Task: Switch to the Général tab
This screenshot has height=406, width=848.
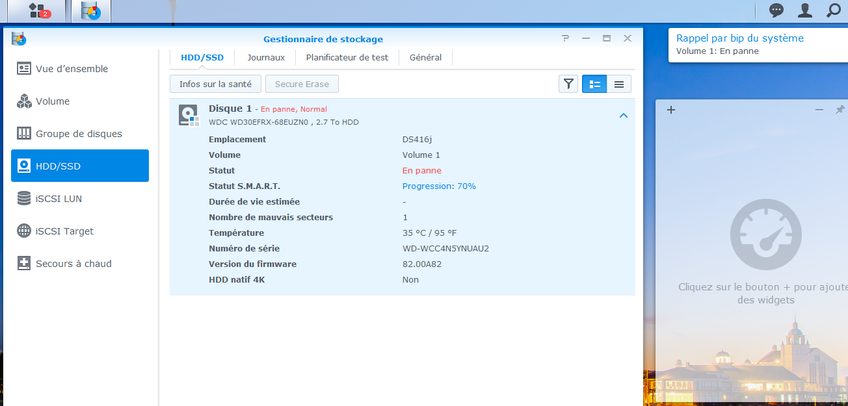Action: click(426, 57)
